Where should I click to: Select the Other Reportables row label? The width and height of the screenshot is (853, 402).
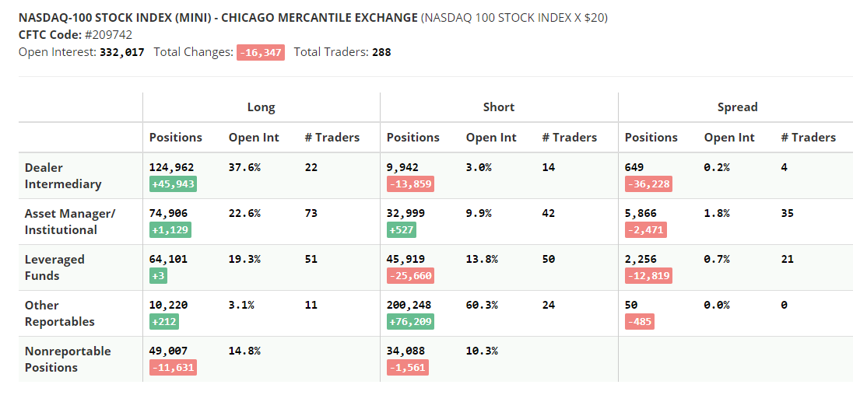[60, 313]
